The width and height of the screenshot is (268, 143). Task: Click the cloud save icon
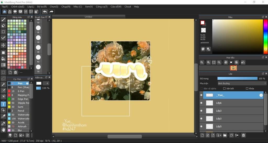coord(4,12)
